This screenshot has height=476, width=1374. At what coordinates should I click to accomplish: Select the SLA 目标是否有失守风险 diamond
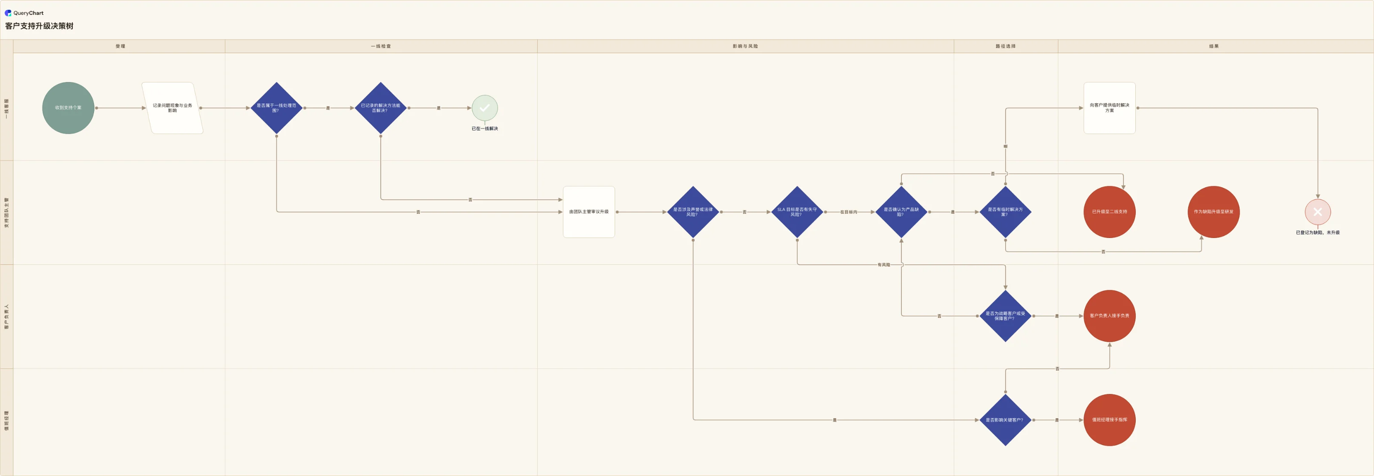797,212
